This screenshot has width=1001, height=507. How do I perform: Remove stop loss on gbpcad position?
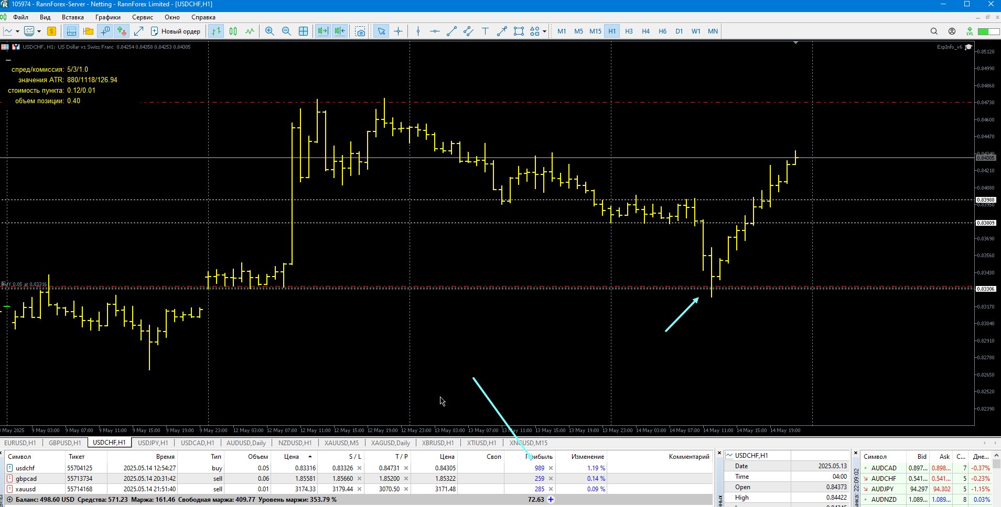(359, 479)
